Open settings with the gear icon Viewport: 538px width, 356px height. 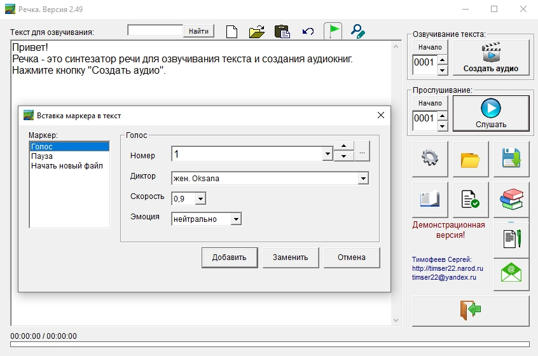[430, 159]
